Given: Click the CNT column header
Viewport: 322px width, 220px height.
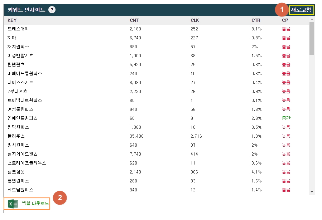Looking at the screenshot, I should [x=134, y=20].
